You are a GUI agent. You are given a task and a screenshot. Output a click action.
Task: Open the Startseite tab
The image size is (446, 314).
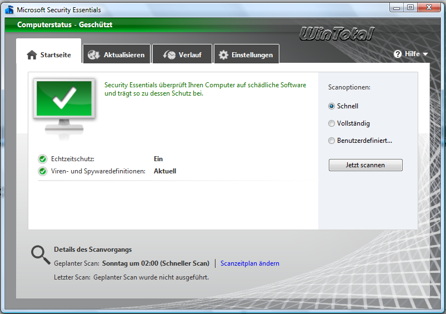[49, 51]
